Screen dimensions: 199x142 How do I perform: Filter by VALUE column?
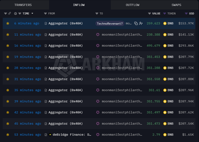pos(150,13)
